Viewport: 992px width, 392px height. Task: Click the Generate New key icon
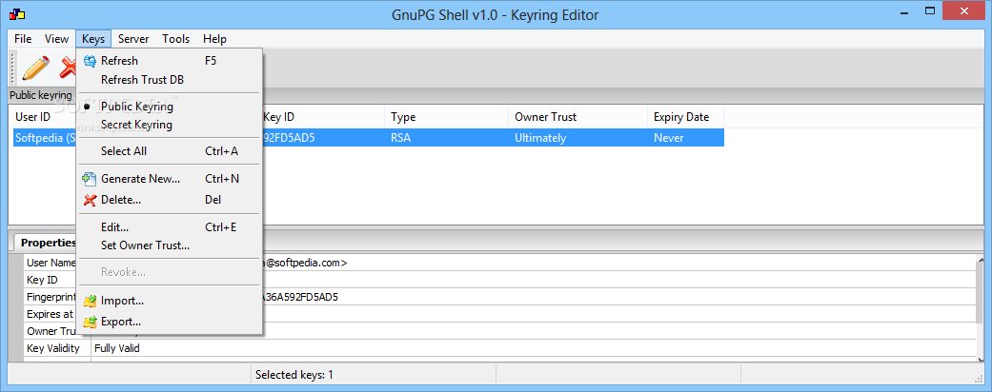[x=90, y=179]
